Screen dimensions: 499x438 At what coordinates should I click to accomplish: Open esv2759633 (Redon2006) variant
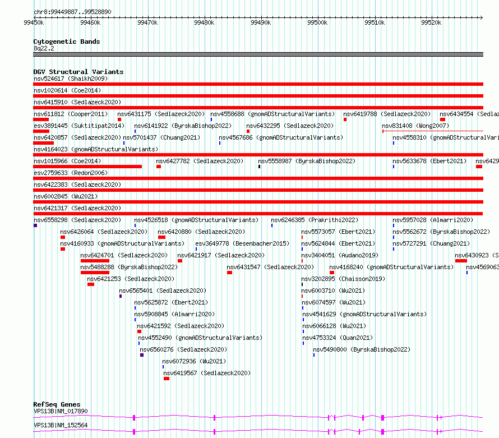point(71,173)
